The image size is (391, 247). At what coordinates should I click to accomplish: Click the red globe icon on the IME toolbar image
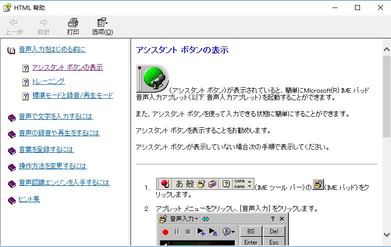165,184
